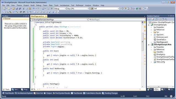Screen dimensions: 176x99
Task: Close the MainPage.xaml.cs tab
Action: pyautogui.click(x=46, y=16)
